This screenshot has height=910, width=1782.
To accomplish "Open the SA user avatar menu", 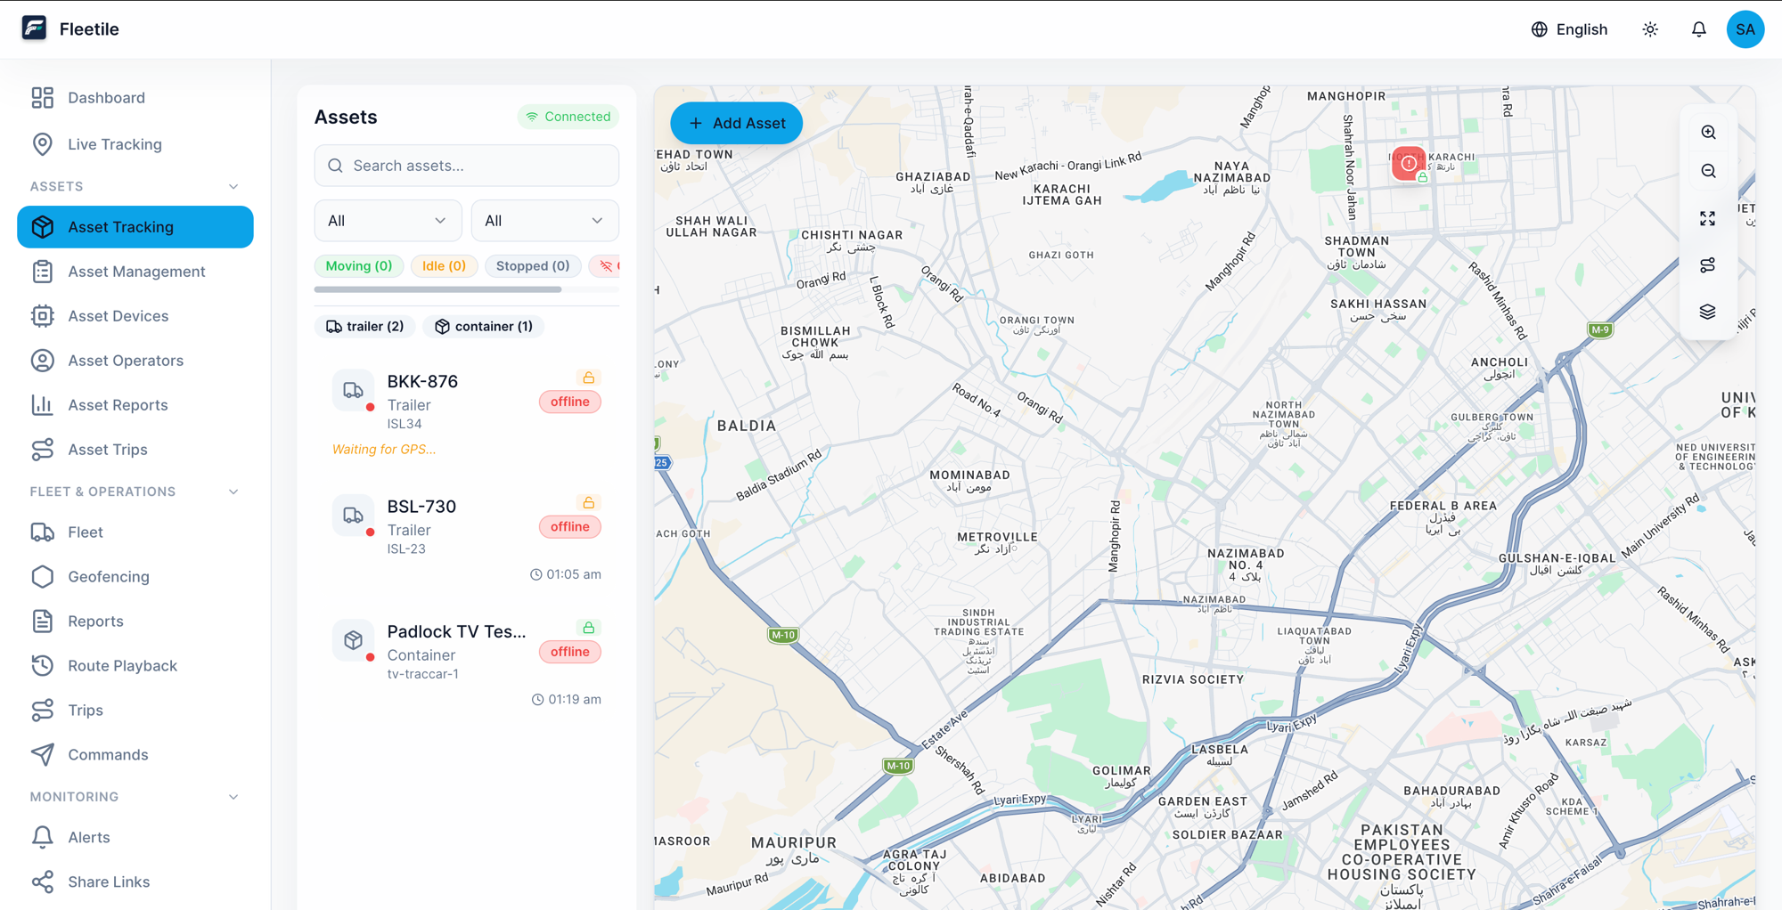I will click(x=1745, y=29).
